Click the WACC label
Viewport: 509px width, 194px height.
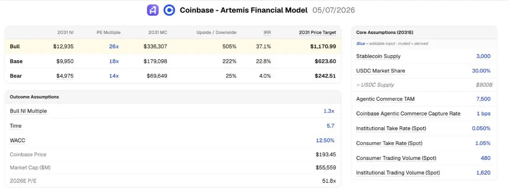pos(17,140)
